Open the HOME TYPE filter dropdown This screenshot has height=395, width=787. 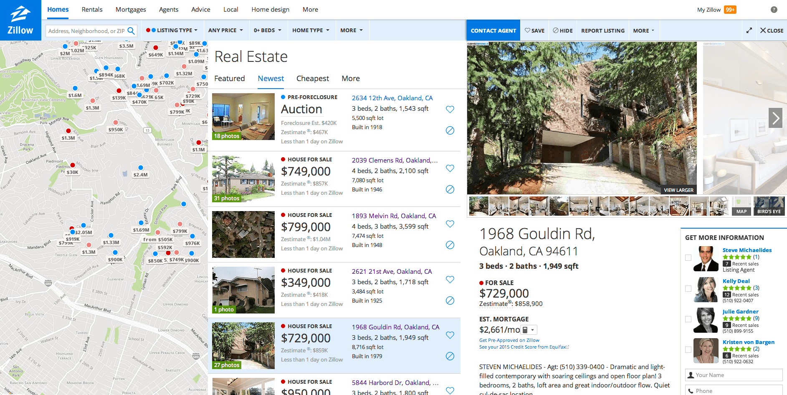click(311, 30)
